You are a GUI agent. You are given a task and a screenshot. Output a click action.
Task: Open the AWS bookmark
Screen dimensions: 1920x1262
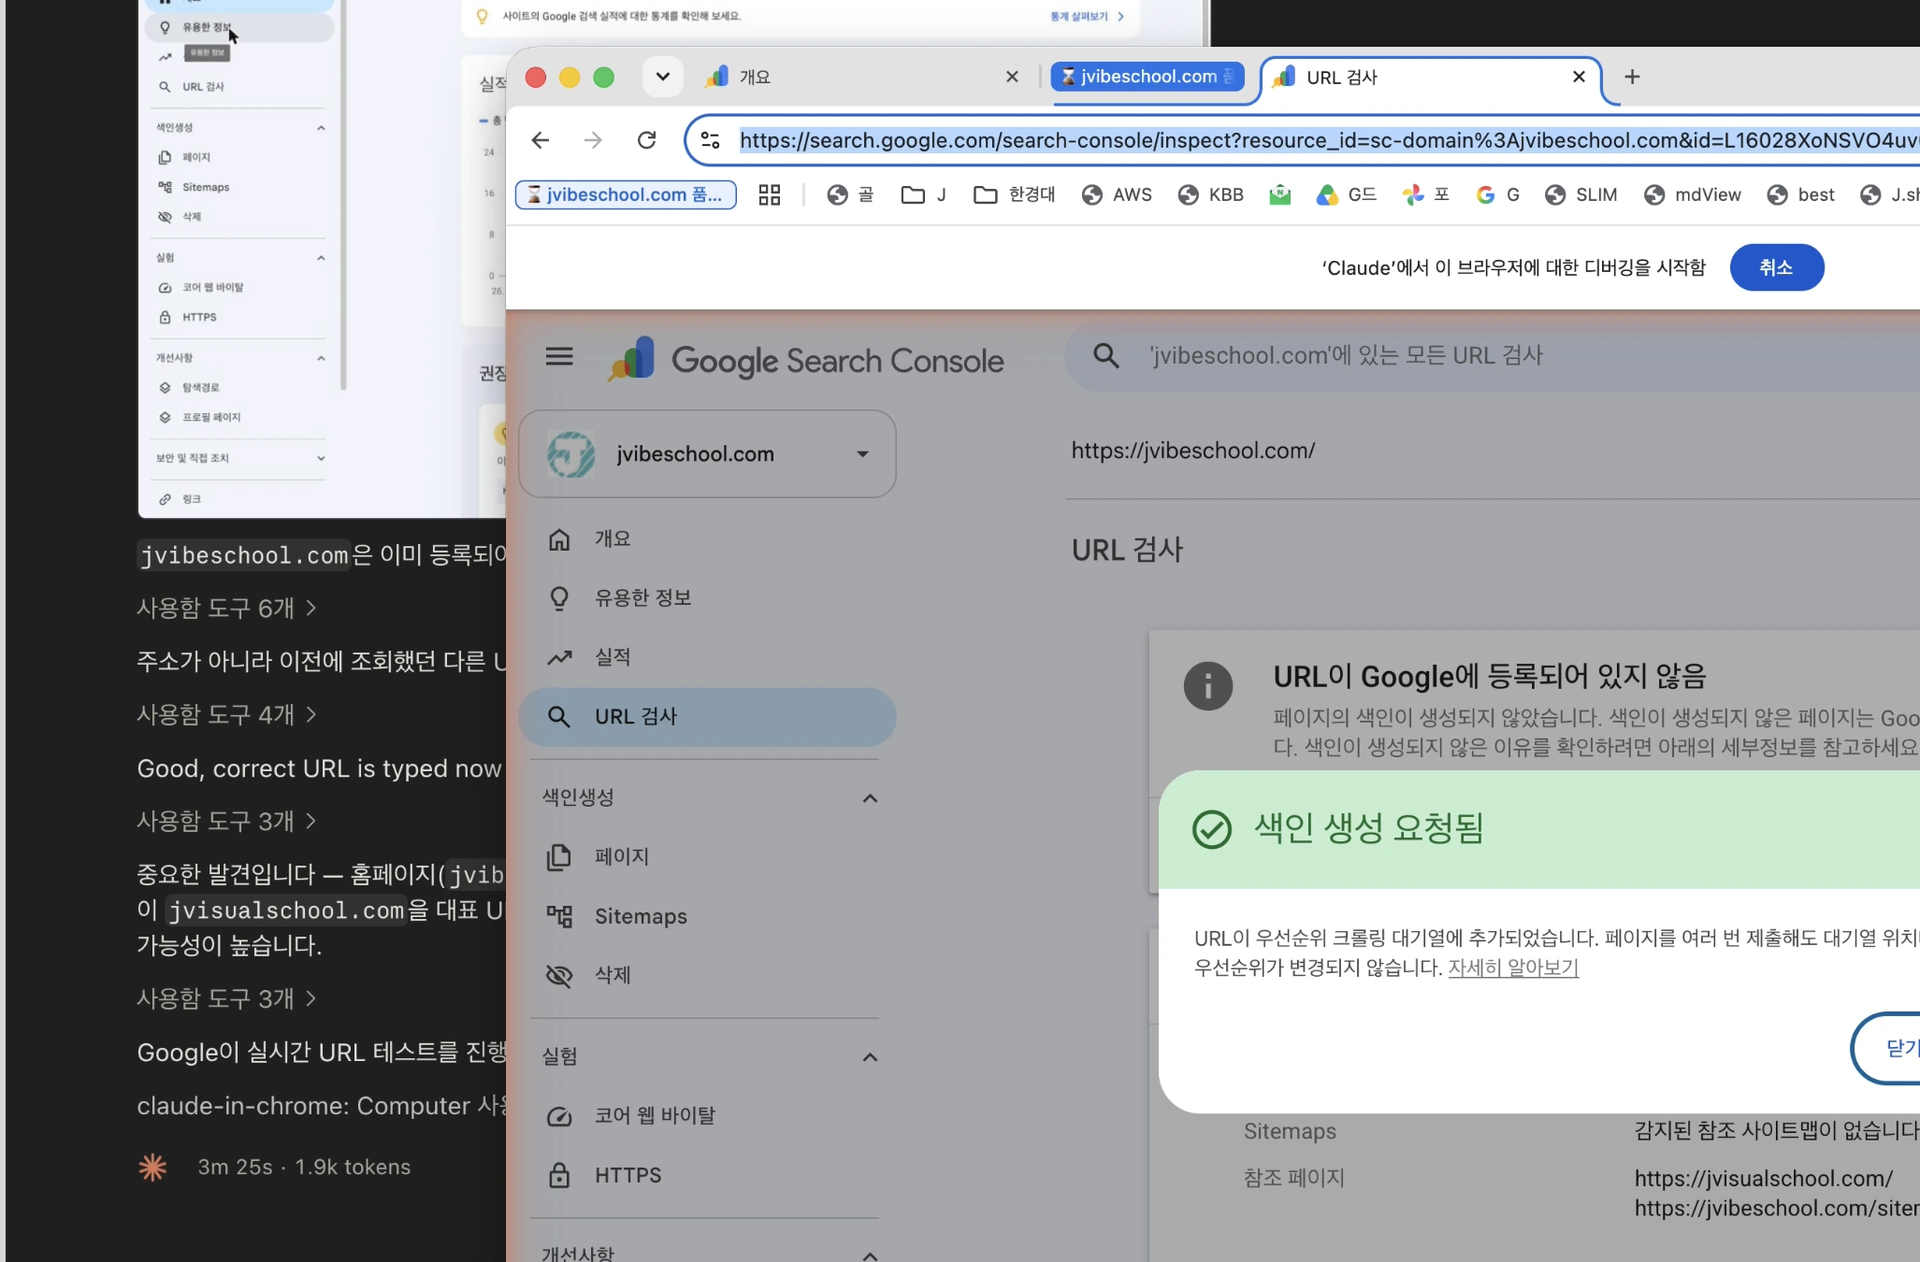(x=1117, y=194)
